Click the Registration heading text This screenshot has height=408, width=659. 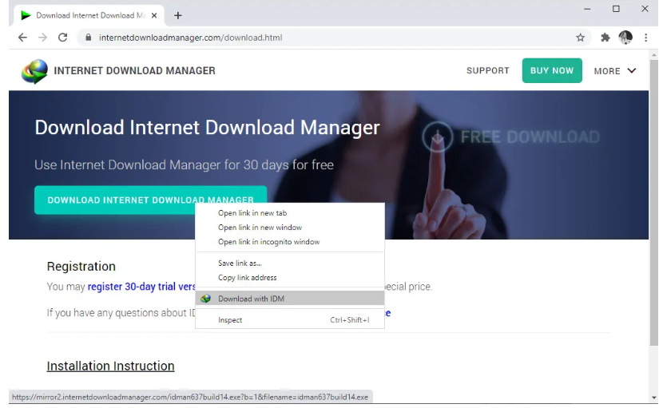click(x=81, y=267)
